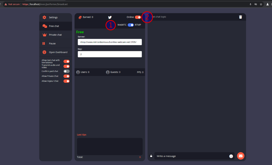Click the Users avatar icon
Screen dimensions: 272x165
(x=78, y=72)
